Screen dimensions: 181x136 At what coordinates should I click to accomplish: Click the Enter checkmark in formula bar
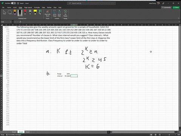click(x=18, y=22)
